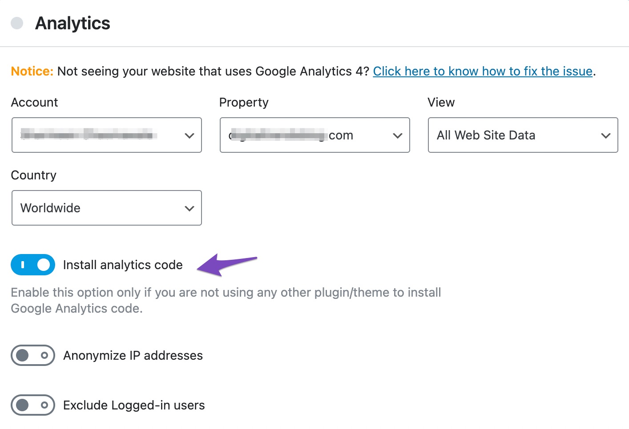Screen dimensions: 629x429
Task: Open the link explaining how to fix the issue
Action: (483, 71)
